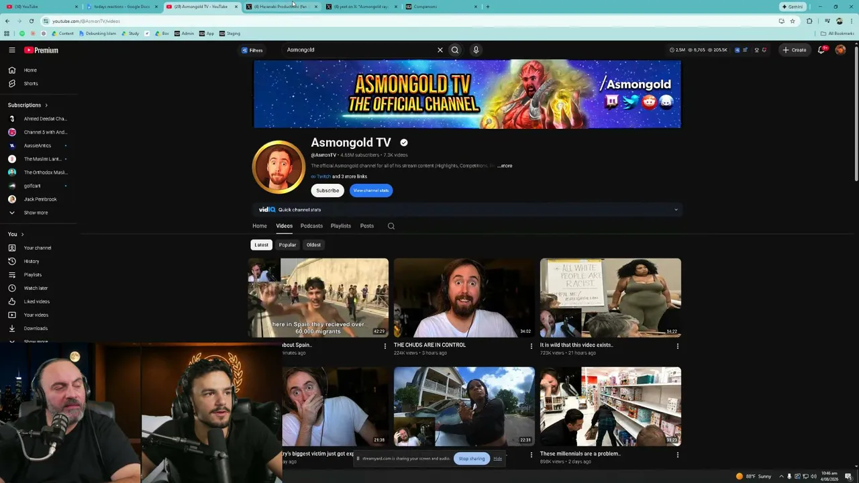Image resolution: width=859 pixels, height=483 pixels.
Task: Open the Create button menu
Action: coord(794,50)
